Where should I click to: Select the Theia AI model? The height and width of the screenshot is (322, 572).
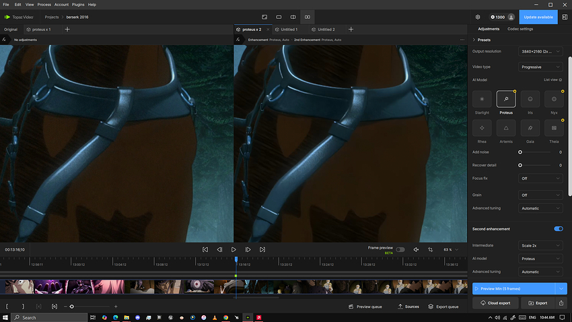click(554, 128)
